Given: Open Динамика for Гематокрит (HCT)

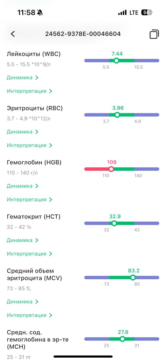Looking at the screenshot, I should tap(22, 240).
